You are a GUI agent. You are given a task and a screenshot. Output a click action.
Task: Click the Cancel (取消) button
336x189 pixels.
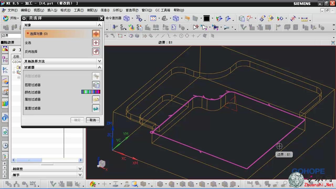pyautogui.click(x=93, y=120)
